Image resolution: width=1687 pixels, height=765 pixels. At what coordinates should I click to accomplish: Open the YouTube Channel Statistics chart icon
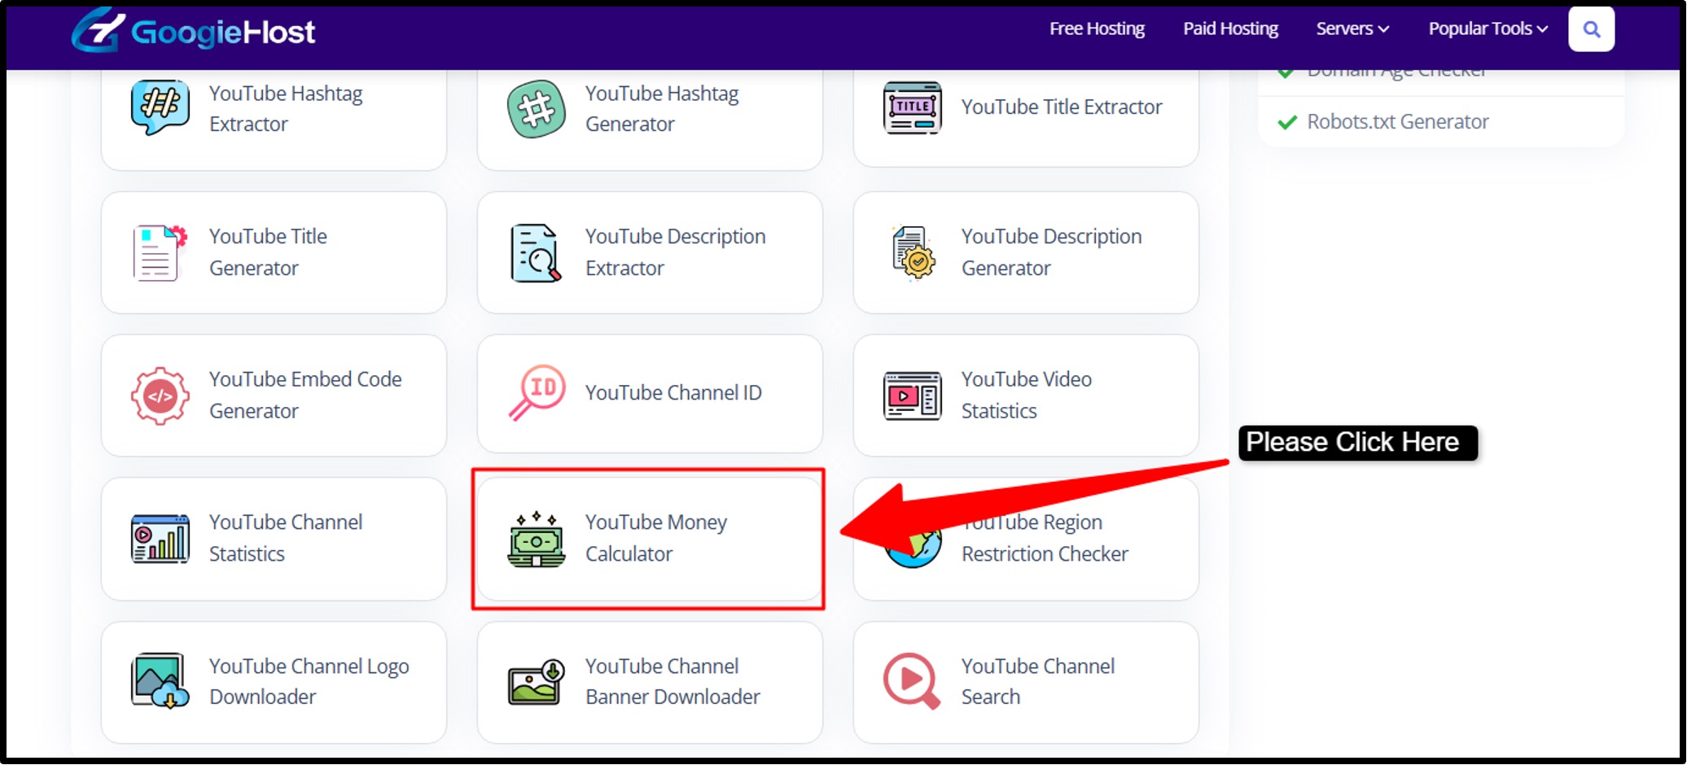[x=160, y=539]
